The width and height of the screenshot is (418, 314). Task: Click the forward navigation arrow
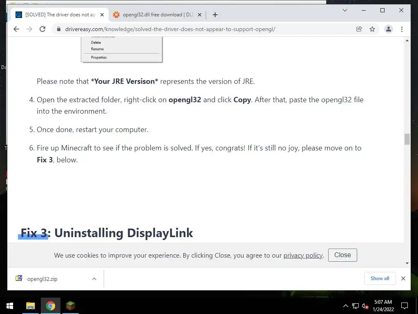(x=29, y=29)
